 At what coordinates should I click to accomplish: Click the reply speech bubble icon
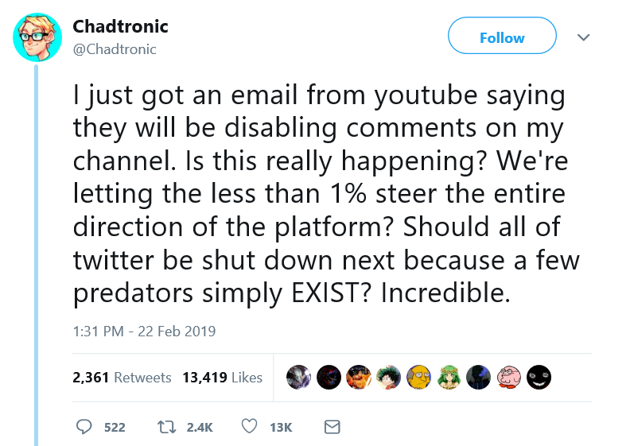coord(85,427)
